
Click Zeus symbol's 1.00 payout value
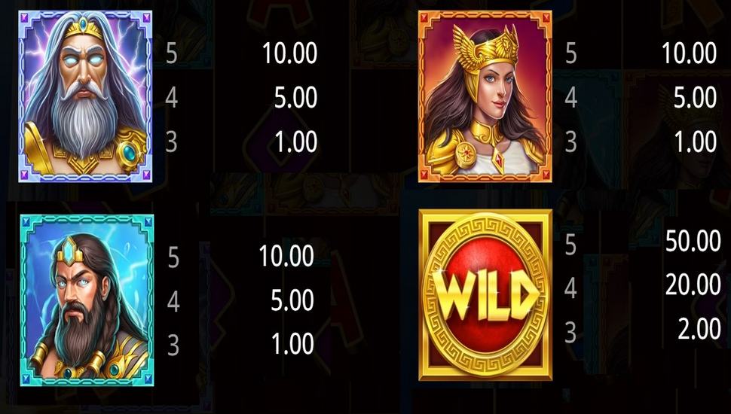[296, 142]
